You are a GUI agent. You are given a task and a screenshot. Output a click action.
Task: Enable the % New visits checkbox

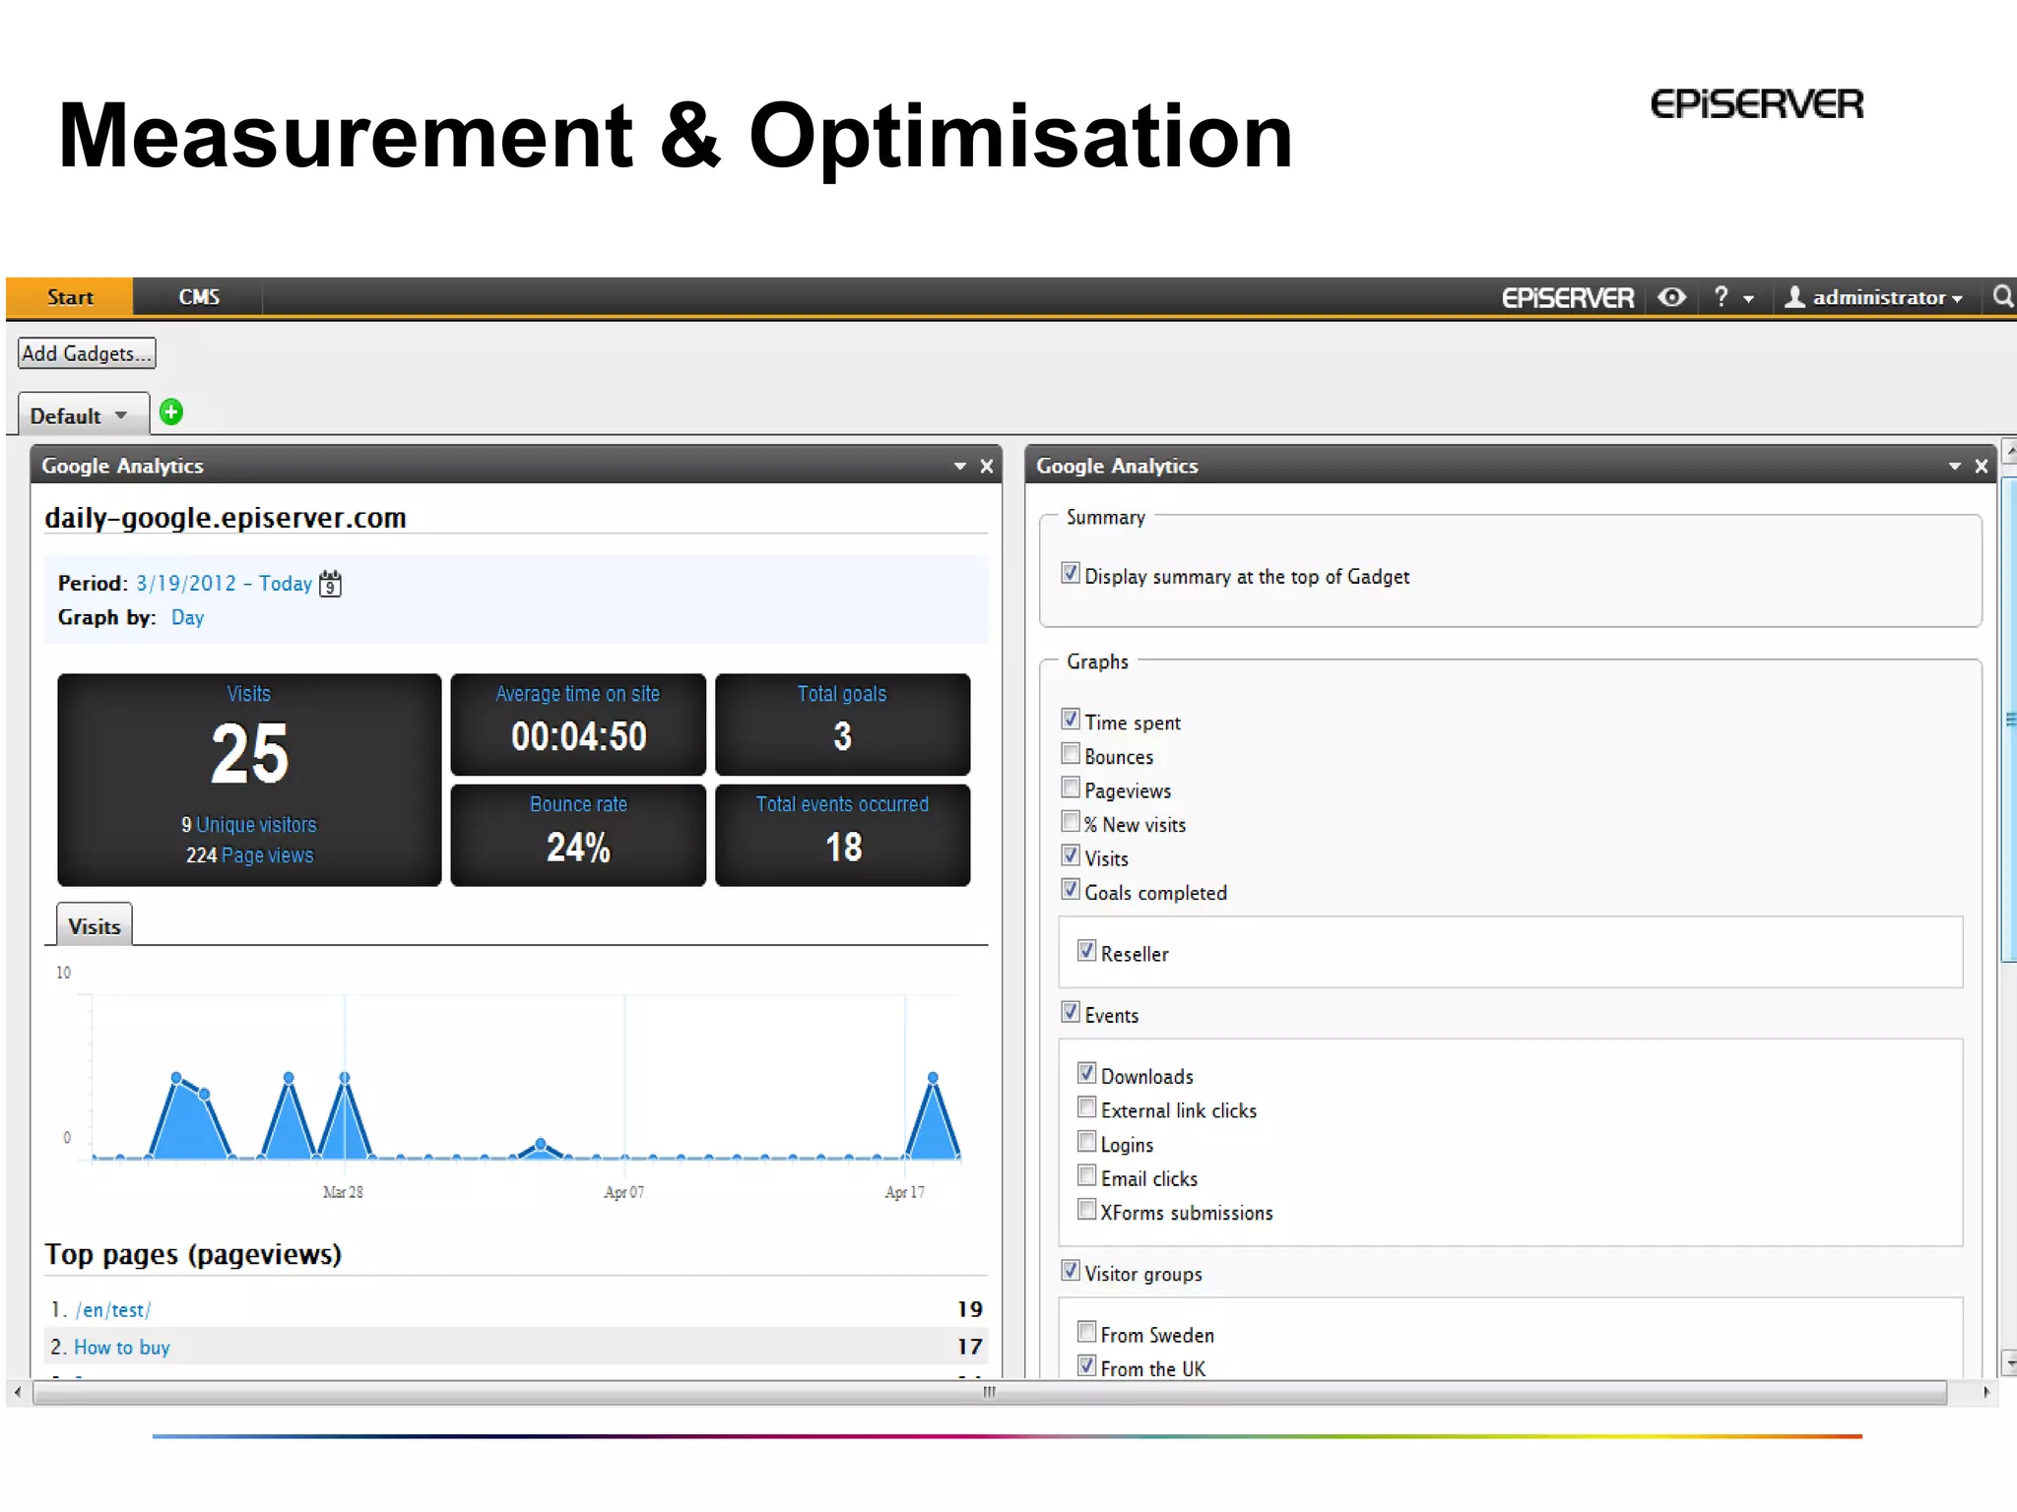(x=1071, y=821)
